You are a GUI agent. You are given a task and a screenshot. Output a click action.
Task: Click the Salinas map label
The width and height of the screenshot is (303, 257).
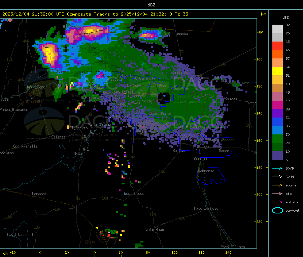coord(58,137)
